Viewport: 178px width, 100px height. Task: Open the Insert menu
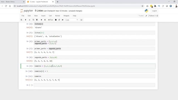[x=43, y=16]
